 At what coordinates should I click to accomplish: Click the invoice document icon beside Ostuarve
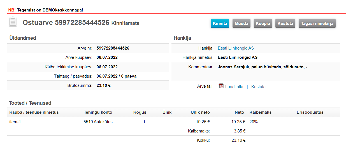(x=13, y=22)
